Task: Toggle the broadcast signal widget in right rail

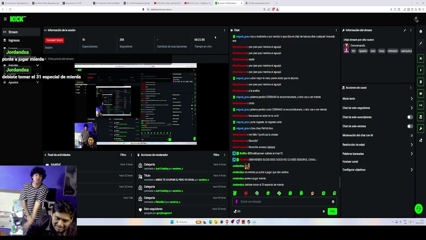Action: click(421, 105)
